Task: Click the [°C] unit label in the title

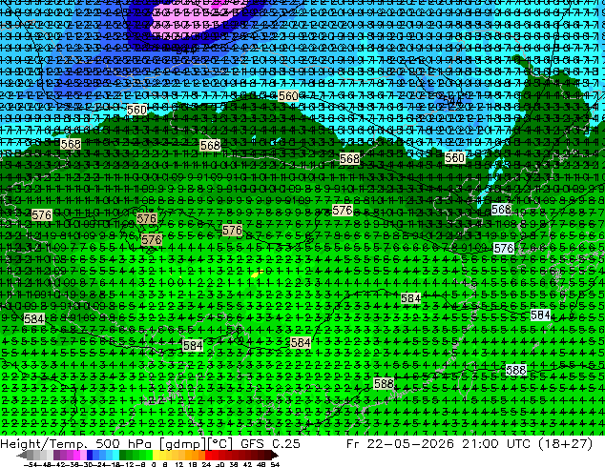Action: pos(220,444)
